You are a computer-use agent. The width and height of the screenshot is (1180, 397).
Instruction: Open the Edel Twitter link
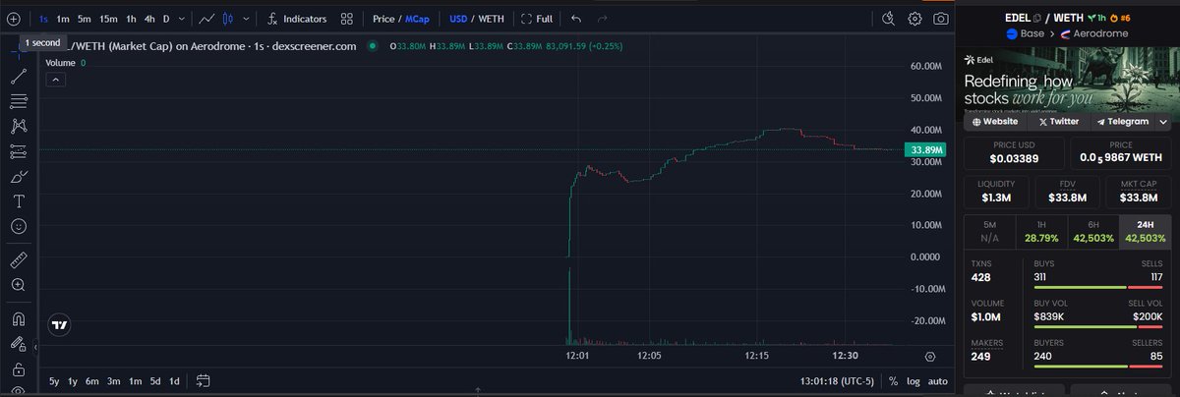(x=1059, y=122)
